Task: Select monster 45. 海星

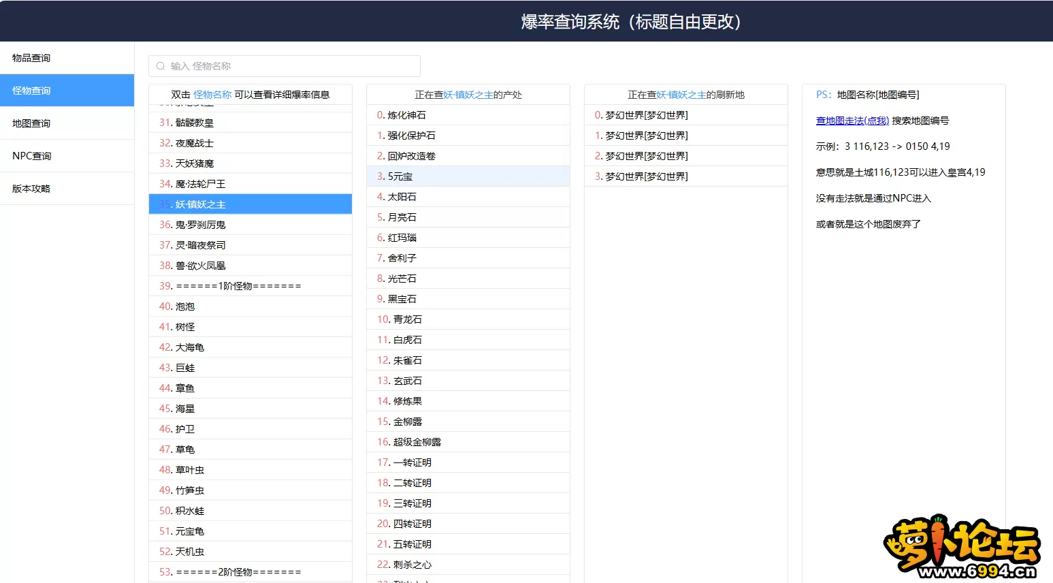Action: pos(250,409)
